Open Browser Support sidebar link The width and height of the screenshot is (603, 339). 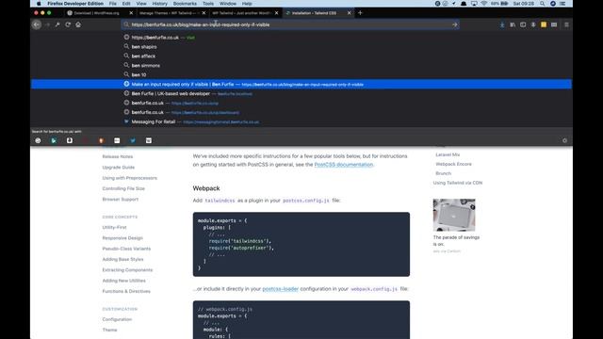coord(120,199)
